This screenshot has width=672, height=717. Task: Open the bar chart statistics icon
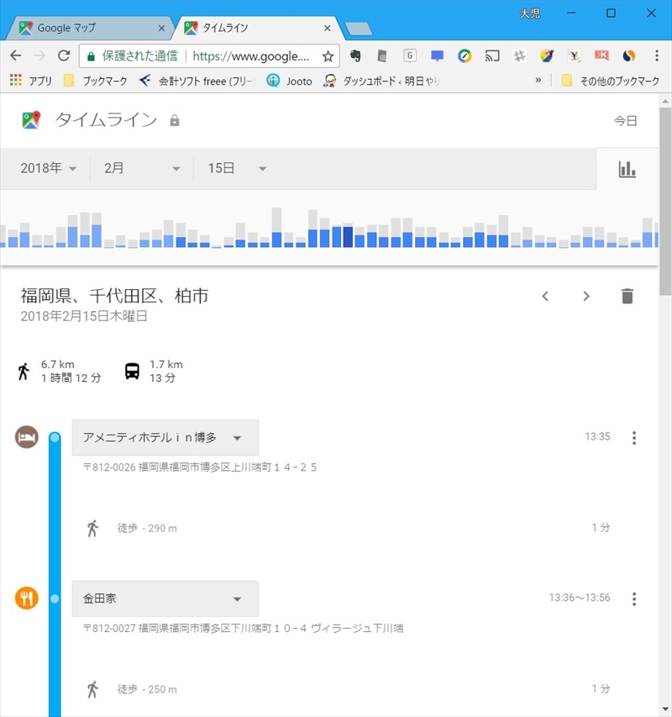[x=627, y=169]
